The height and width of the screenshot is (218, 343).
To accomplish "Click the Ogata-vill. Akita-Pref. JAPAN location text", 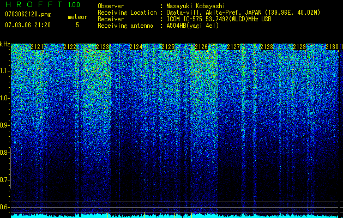I will [243, 13].
